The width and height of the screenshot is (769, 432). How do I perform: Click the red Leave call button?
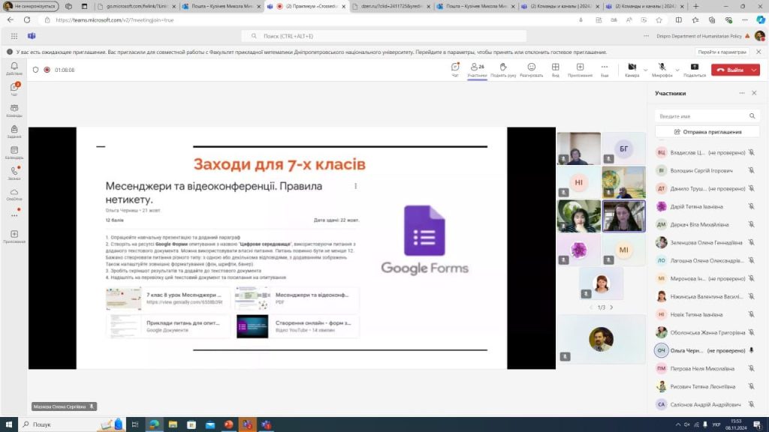[730, 70]
